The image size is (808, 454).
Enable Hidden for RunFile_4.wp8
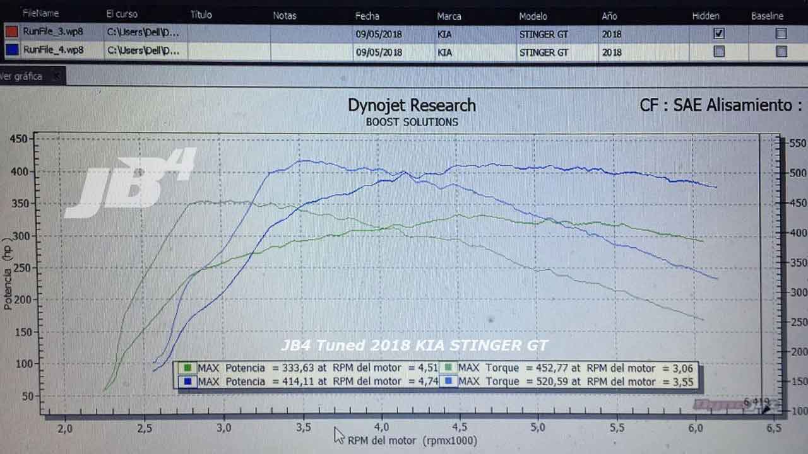[x=718, y=52]
